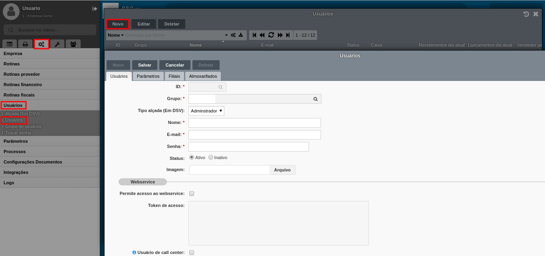Click the E-mail input field

[x=254, y=135]
